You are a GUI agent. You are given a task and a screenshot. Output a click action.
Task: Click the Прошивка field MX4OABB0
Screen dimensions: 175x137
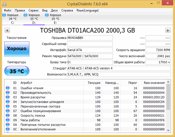[x=90, y=38]
